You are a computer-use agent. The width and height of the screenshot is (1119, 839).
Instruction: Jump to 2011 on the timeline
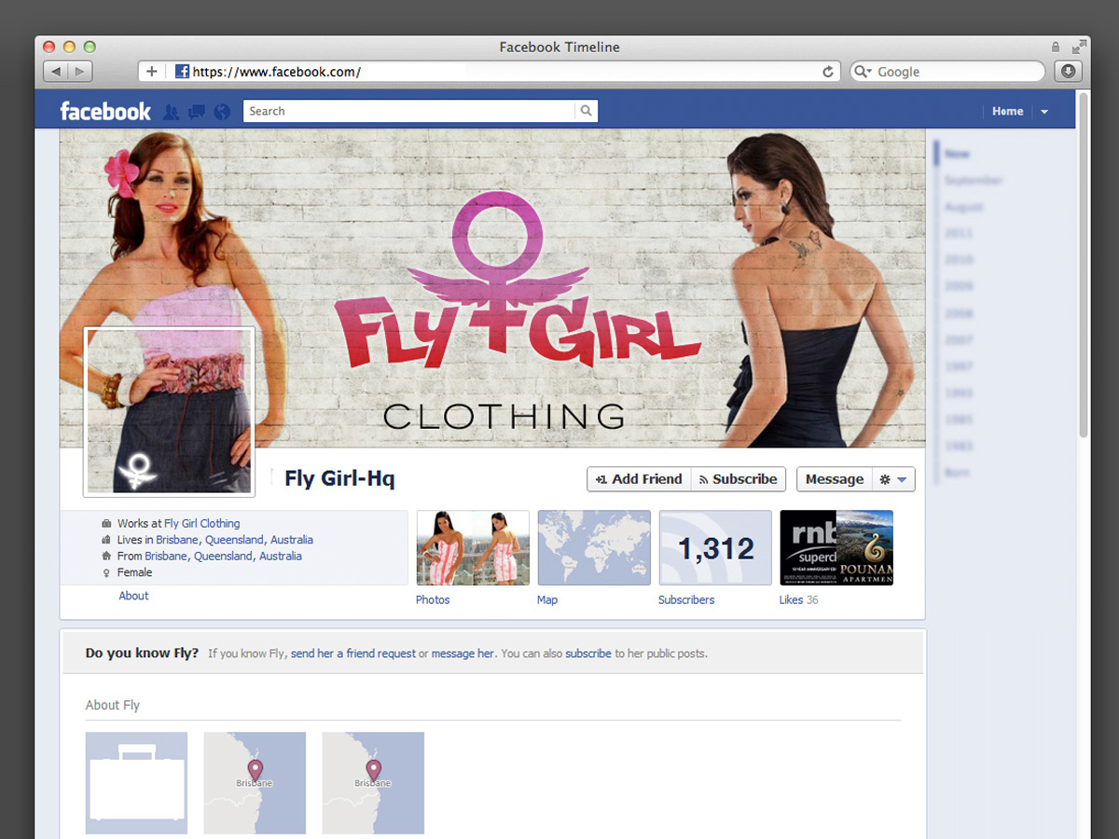(x=958, y=233)
